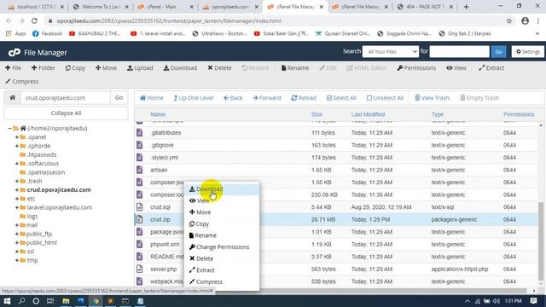The image size is (546, 307).
Task: Open the All Your Files search dropdown
Action: click(x=391, y=51)
